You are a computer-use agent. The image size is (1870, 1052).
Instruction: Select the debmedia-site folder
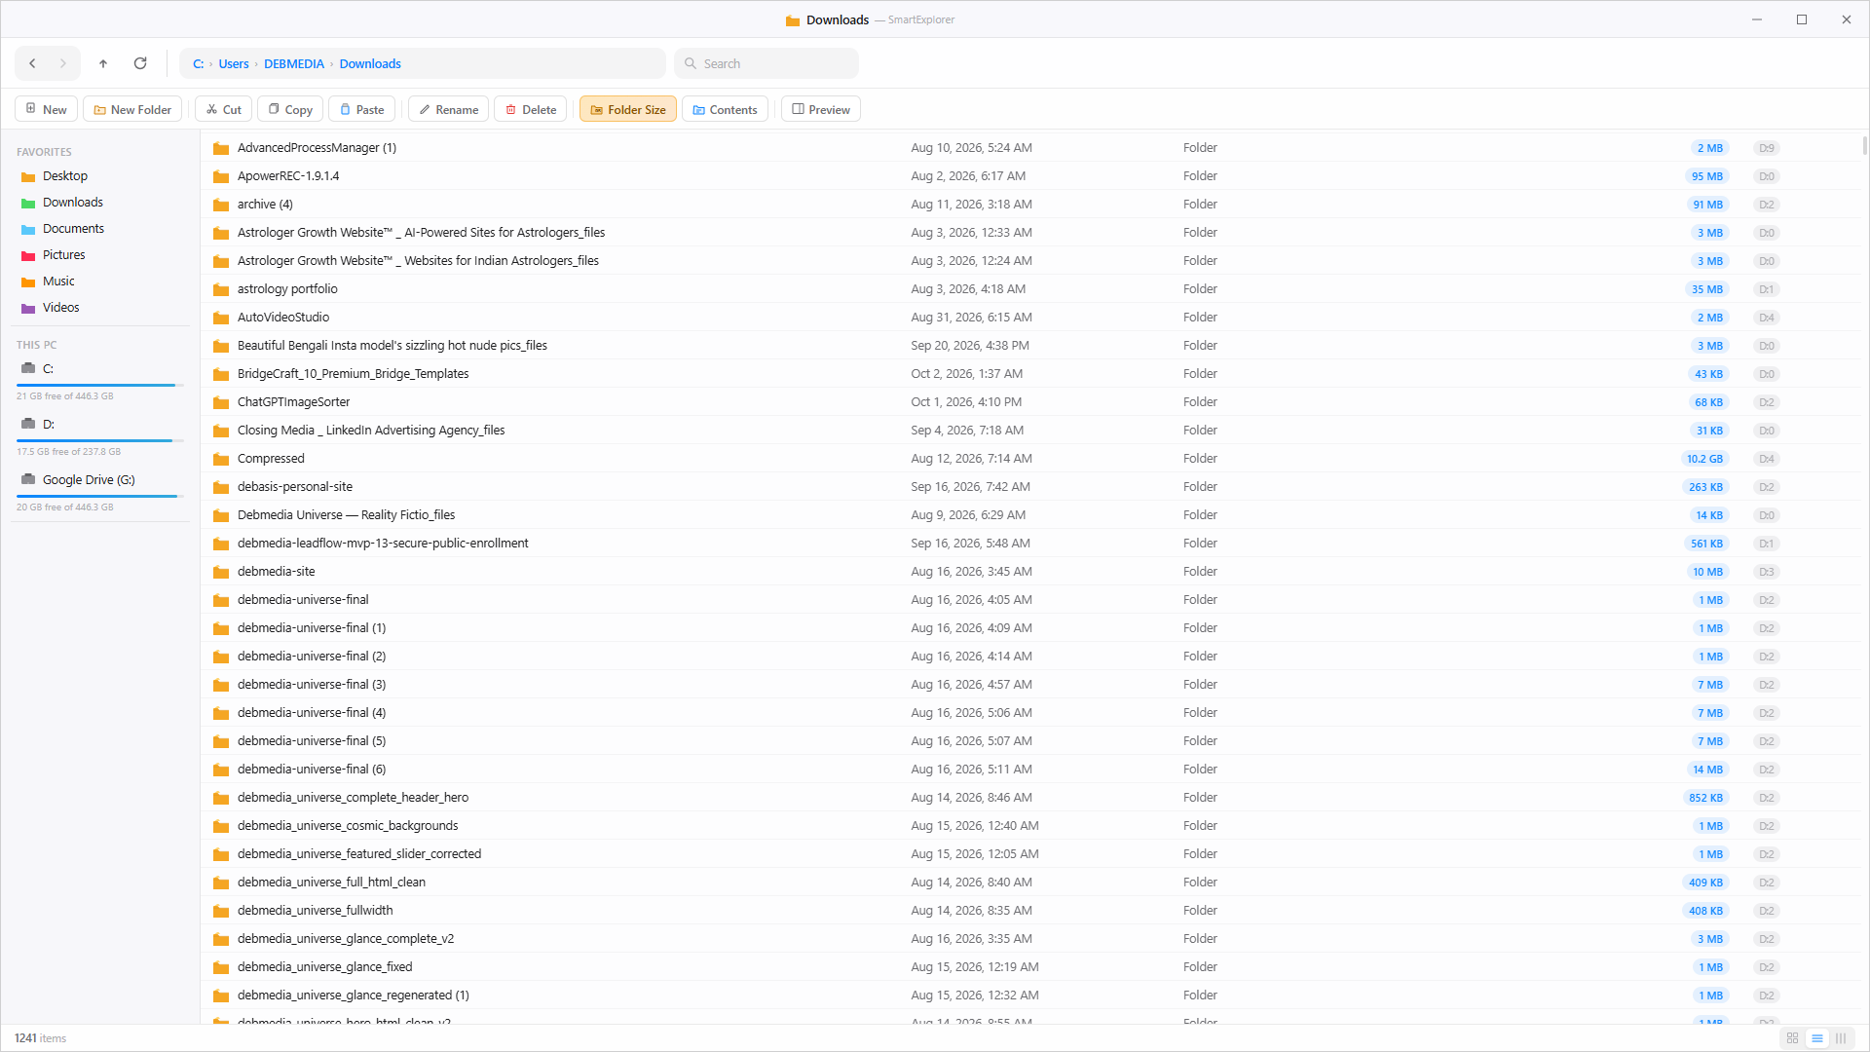[x=1032, y=572]
